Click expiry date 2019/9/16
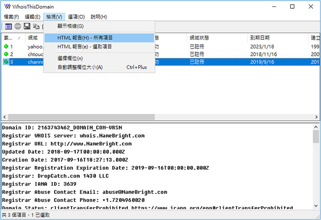The width and height of the screenshot is (321, 220). click(x=262, y=62)
